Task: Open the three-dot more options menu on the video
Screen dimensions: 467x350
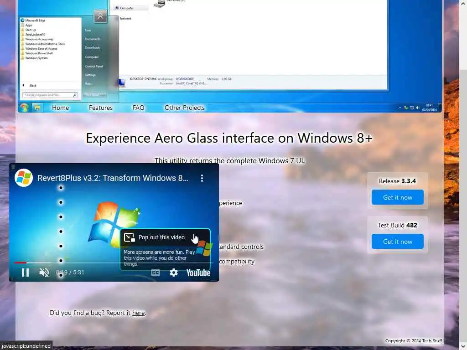Action: coord(202,178)
